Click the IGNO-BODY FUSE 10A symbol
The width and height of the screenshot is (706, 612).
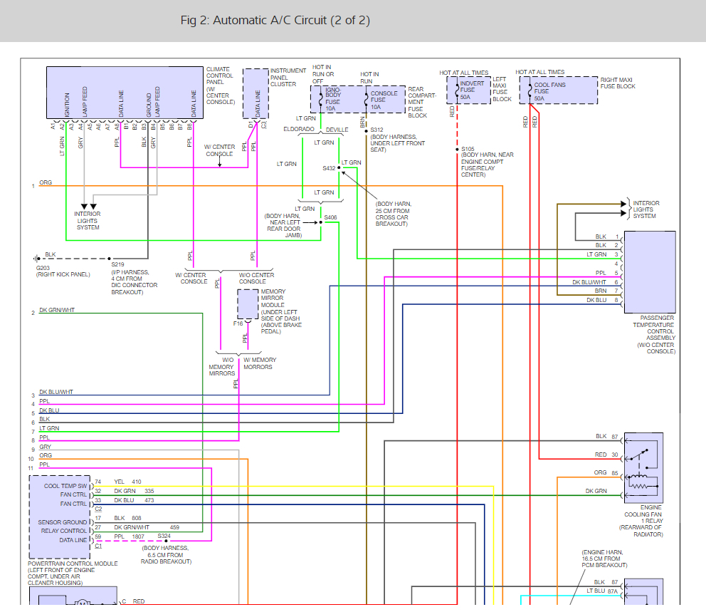tap(321, 100)
